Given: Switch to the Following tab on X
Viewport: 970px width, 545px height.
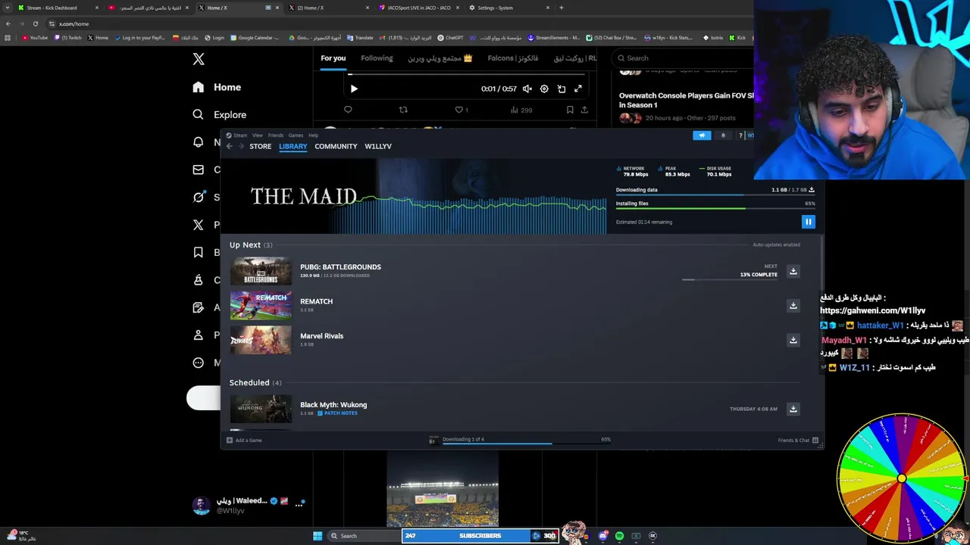Looking at the screenshot, I should (x=377, y=58).
